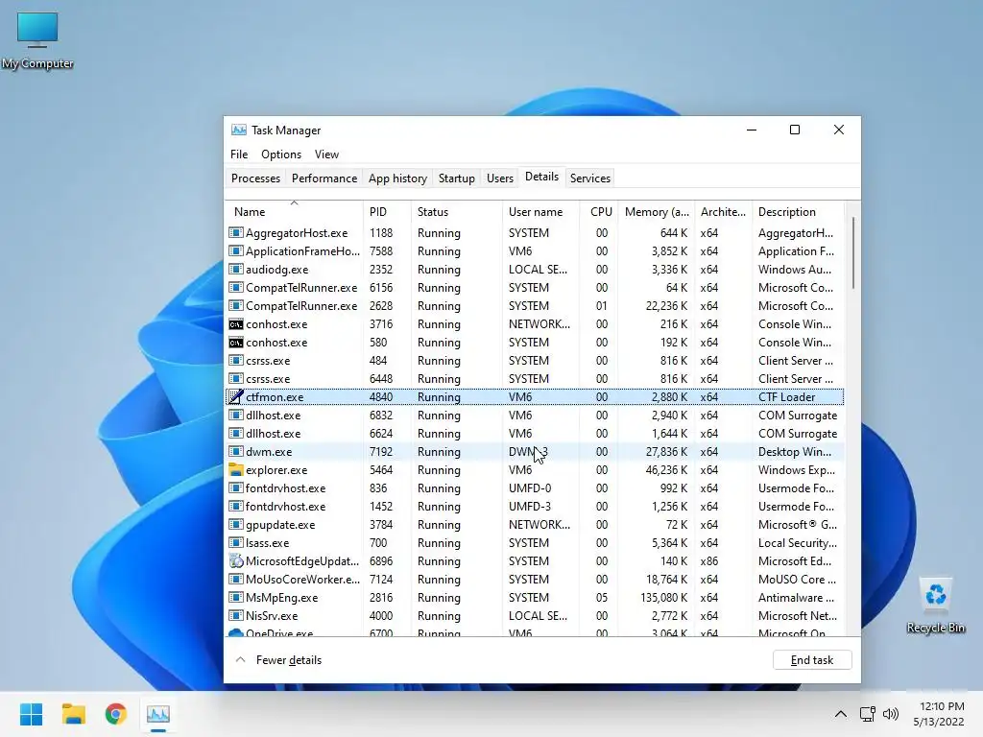Click the Antimalware description cell
Image resolution: width=983 pixels, height=737 pixels.
point(796,597)
